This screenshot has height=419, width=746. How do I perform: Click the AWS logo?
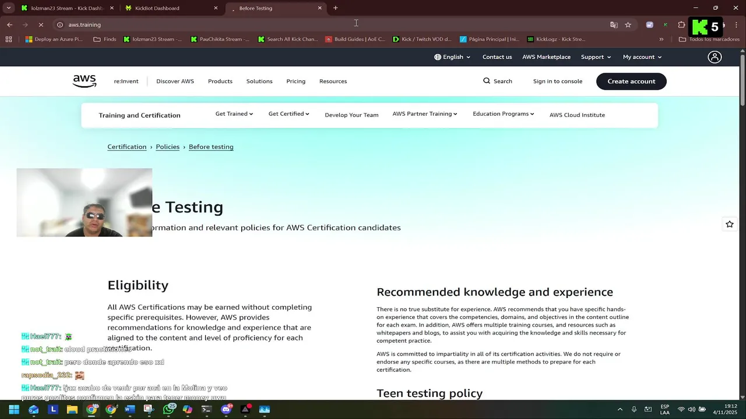85,81
